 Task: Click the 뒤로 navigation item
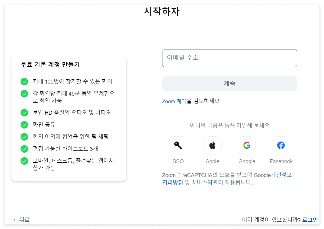(25, 220)
